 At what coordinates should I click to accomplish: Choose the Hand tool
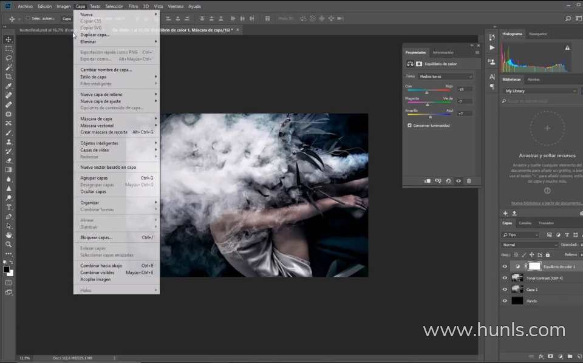coord(9,235)
